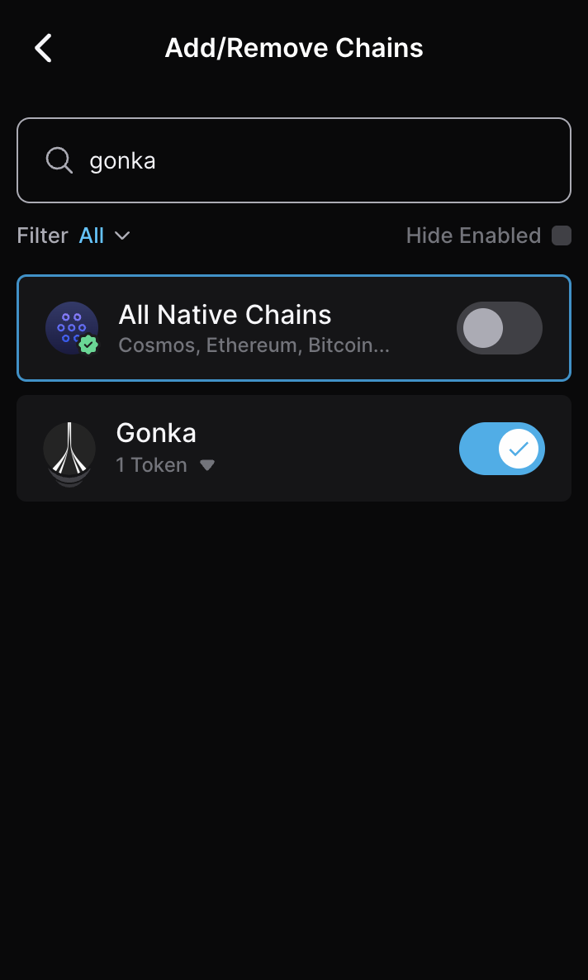Click the All Native Chains logo icon
The height and width of the screenshot is (980, 588).
point(71,327)
